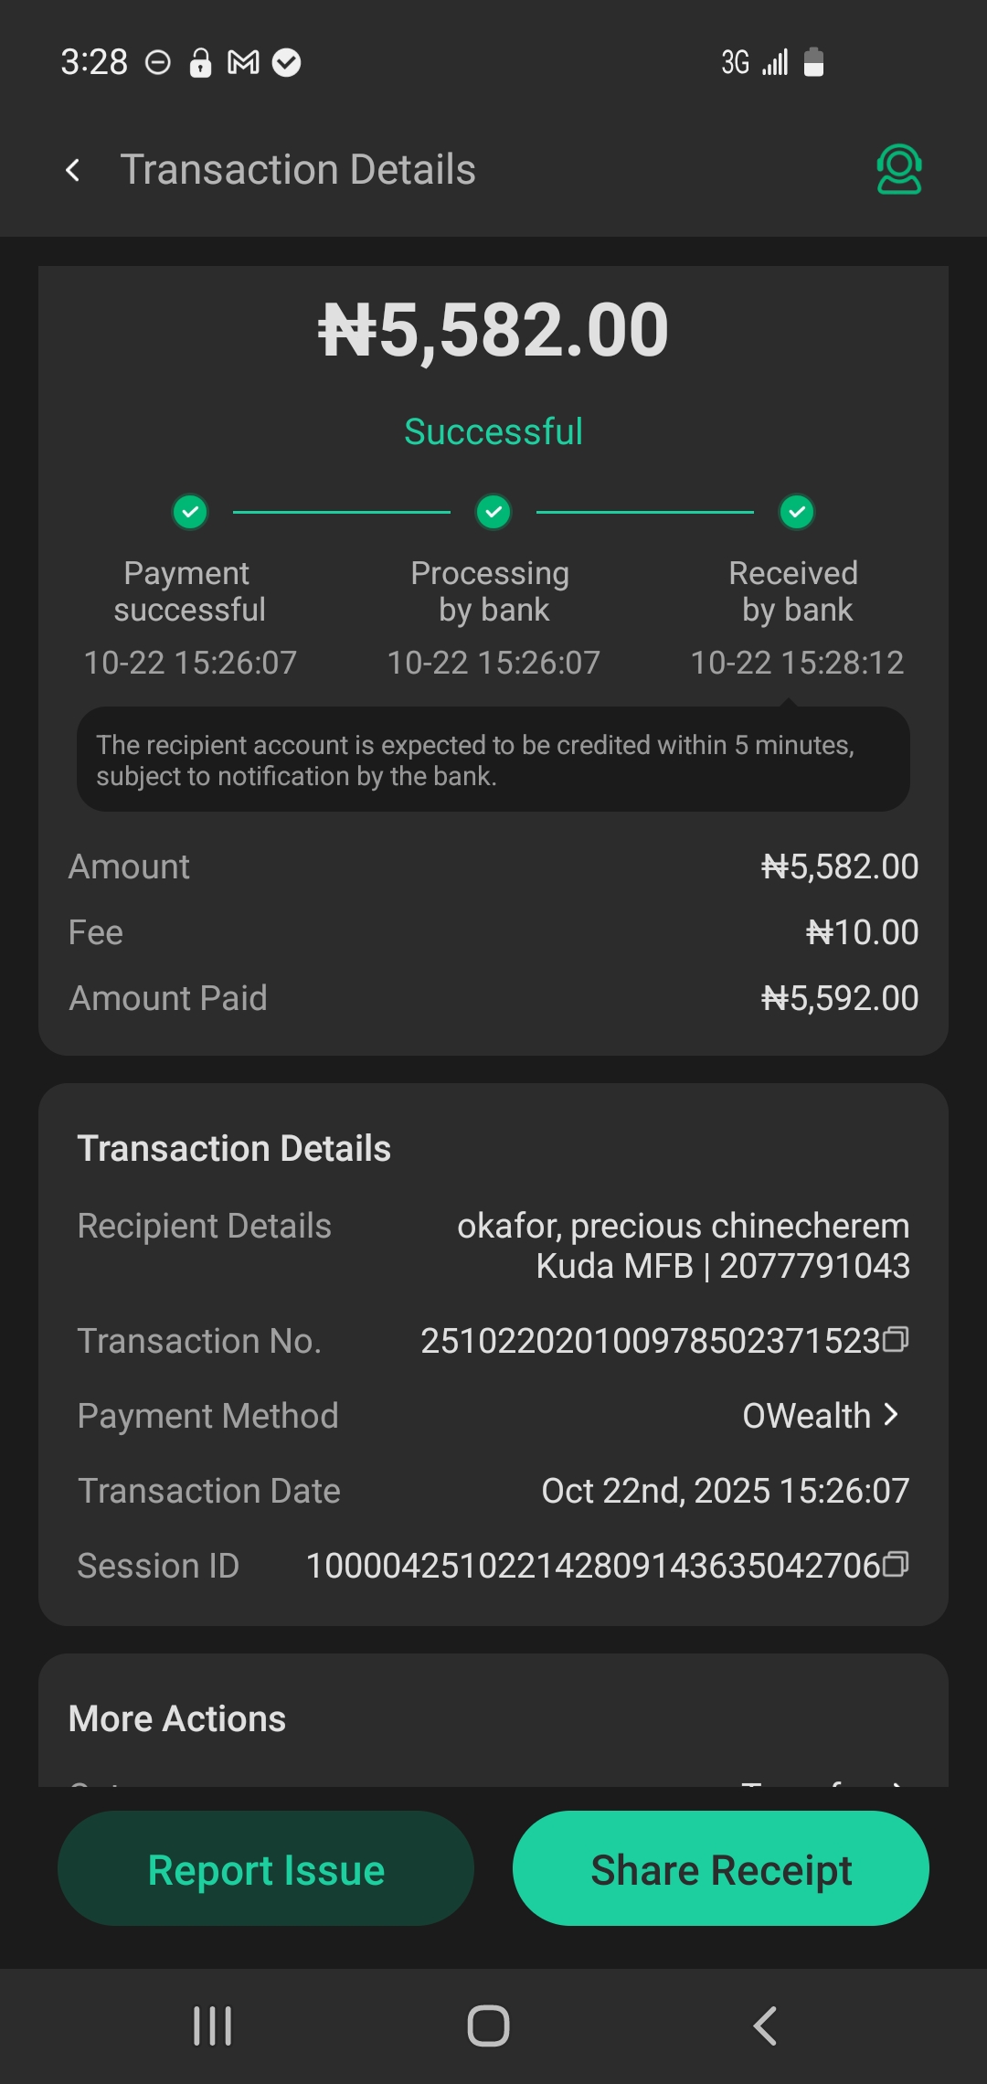Viewport: 987px width, 2084px height.
Task: Tap the Transaction Details section heading
Action: tap(234, 1149)
